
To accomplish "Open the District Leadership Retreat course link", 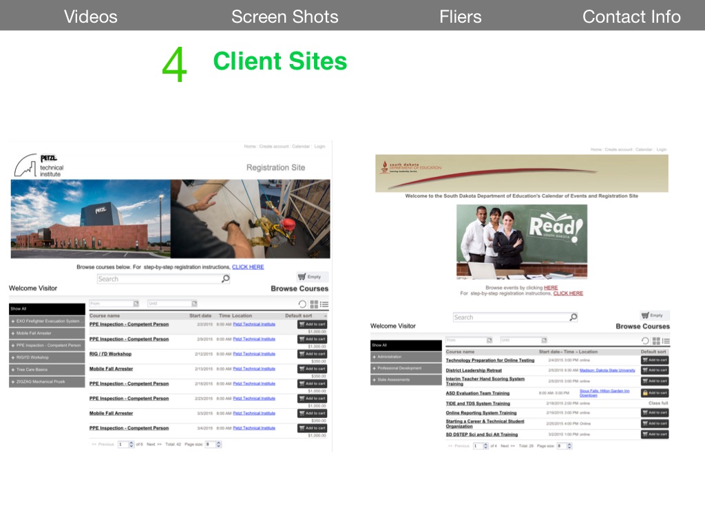I will (x=474, y=370).
